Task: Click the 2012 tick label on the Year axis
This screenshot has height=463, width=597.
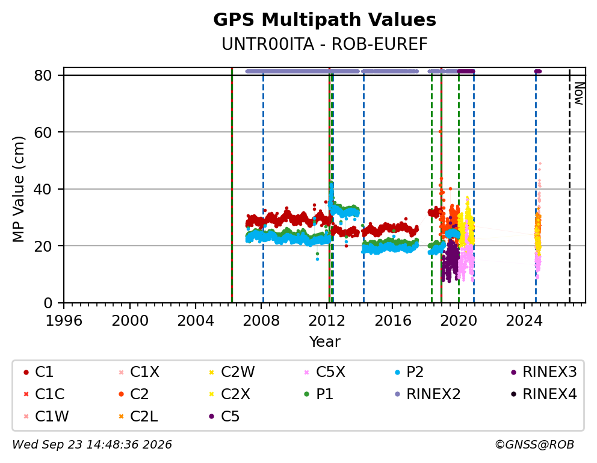Action: click(x=327, y=320)
